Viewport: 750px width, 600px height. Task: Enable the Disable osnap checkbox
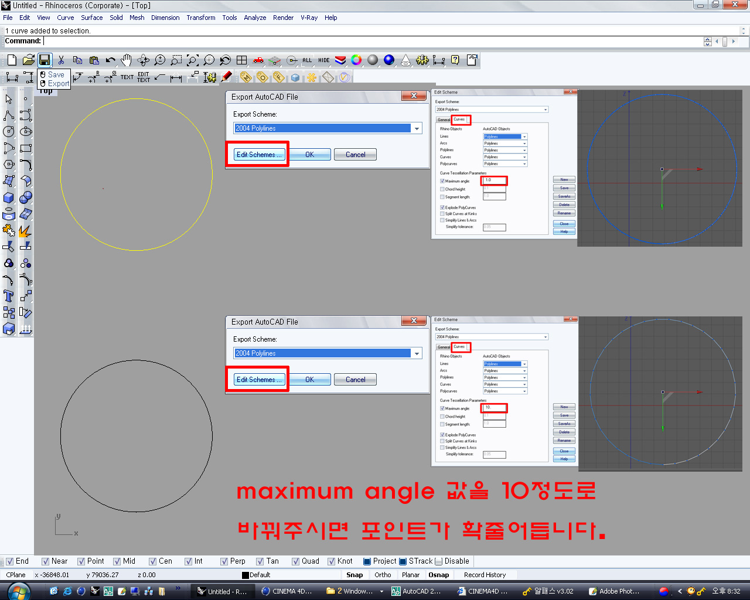pos(438,561)
